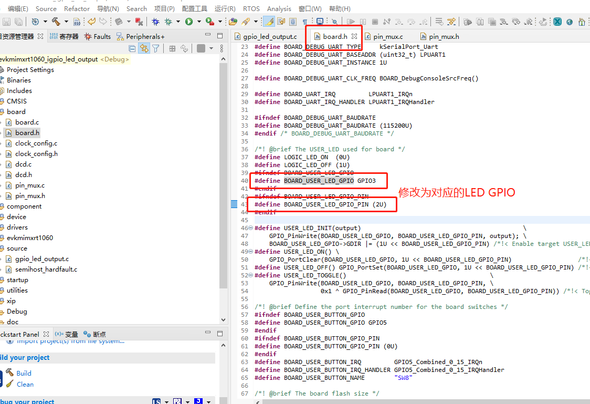Click the Build link in Quickstart Panel

pyautogui.click(x=24, y=373)
